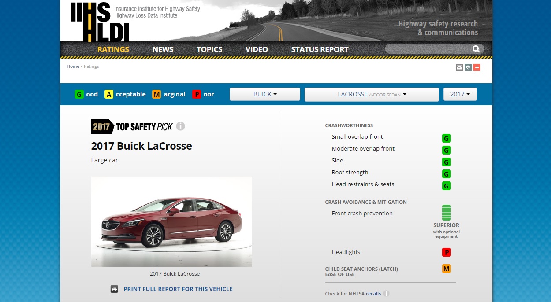Click the CRASHWORTHINESS section heading
551x302 pixels.
pos(349,125)
